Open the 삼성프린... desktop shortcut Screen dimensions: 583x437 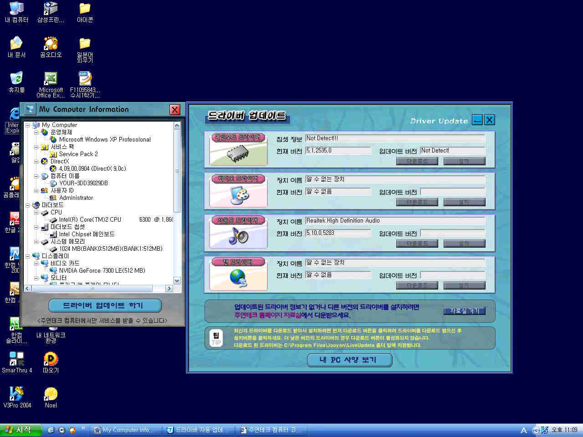[x=51, y=12]
